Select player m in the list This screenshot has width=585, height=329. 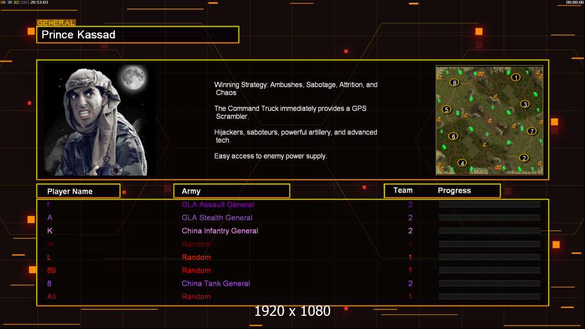pyautogui.click(x=50, y=245)
